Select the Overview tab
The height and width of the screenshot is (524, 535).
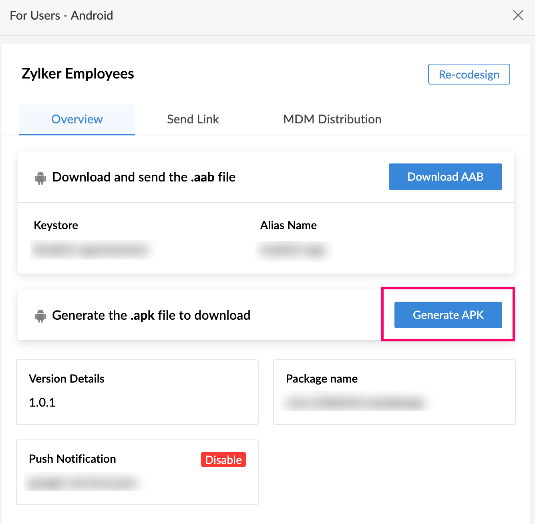coord(77,119)
